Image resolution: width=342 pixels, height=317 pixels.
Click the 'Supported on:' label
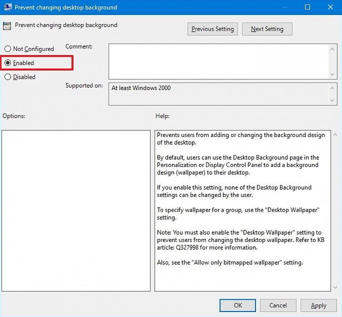[x=84, y=86]
